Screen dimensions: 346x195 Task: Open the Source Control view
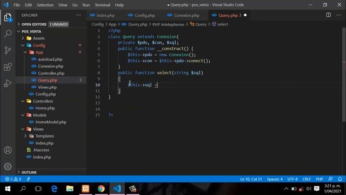tap(8, 50)
